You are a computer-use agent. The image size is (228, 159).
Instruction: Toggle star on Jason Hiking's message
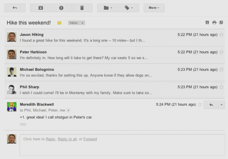(221, 35)
